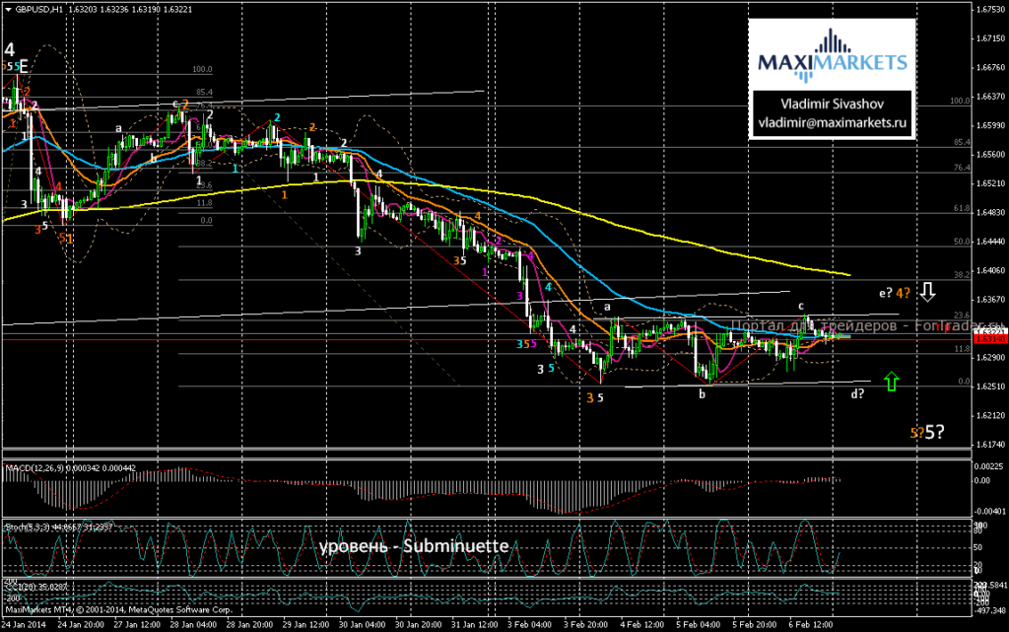The width and height of the screenshot is (1009, 632).
Task: Click the large 4 wave label top left
Action: coord(9,49)
